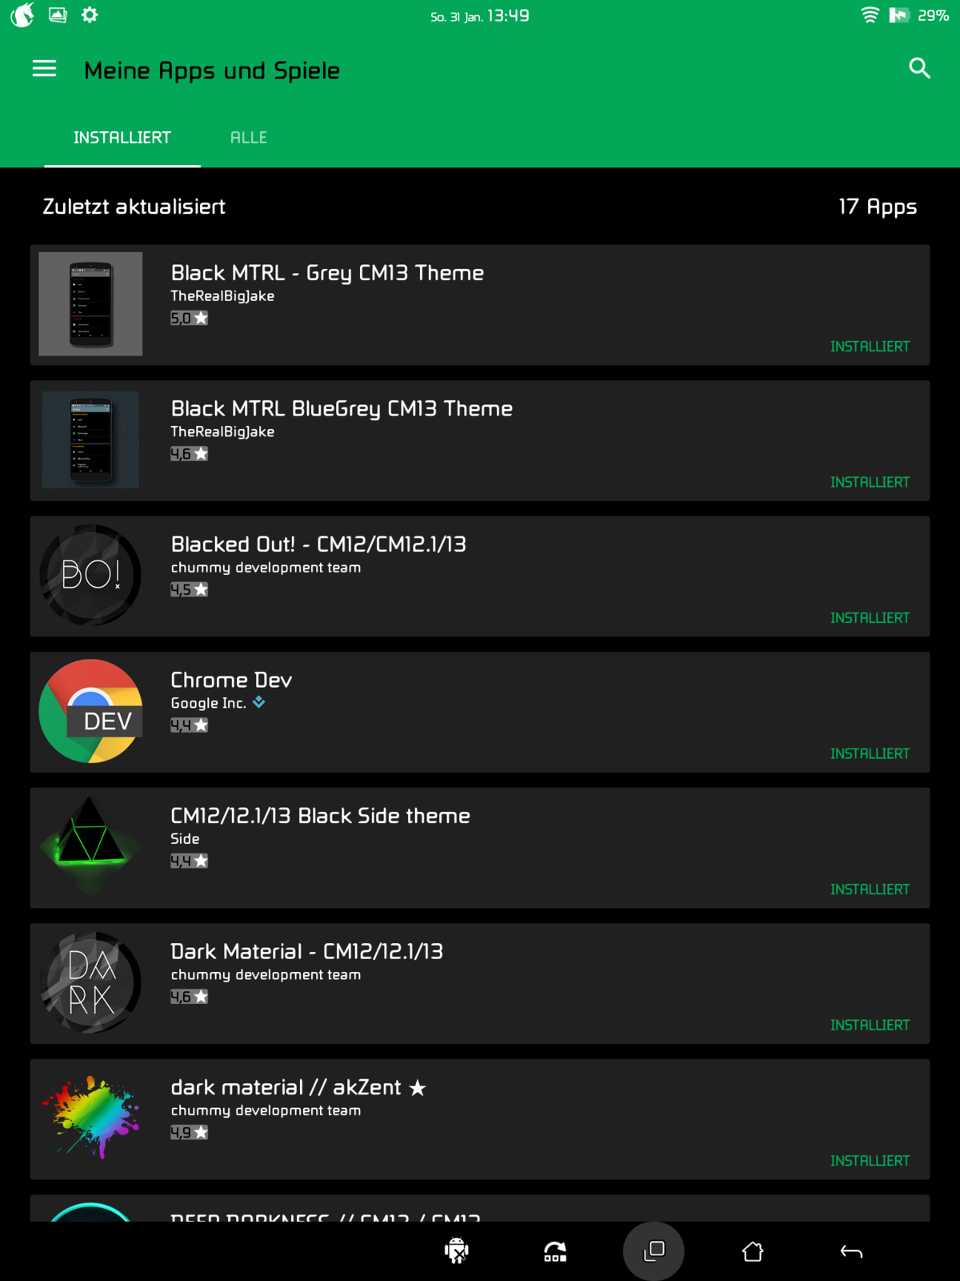Open Black MTRL - Grey CM13 Theme title
This screenshot has height=1281, width=960.
(x=327, y=273)
